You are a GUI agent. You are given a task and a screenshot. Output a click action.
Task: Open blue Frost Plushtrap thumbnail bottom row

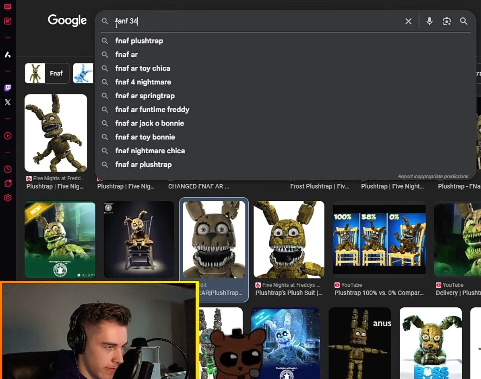point(285,343)
